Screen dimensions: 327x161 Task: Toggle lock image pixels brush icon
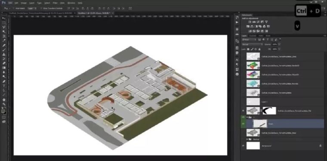coord(252,49)
